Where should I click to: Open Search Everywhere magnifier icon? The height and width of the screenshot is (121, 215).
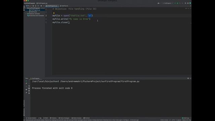click(185, 3)
